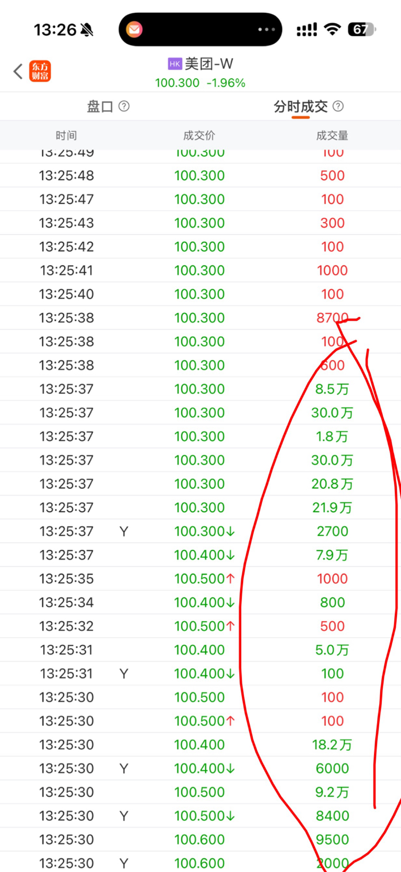Tap the HK market badge
Image resolution: width=401 pixels, height=872 pixels.
coord(174,64)
